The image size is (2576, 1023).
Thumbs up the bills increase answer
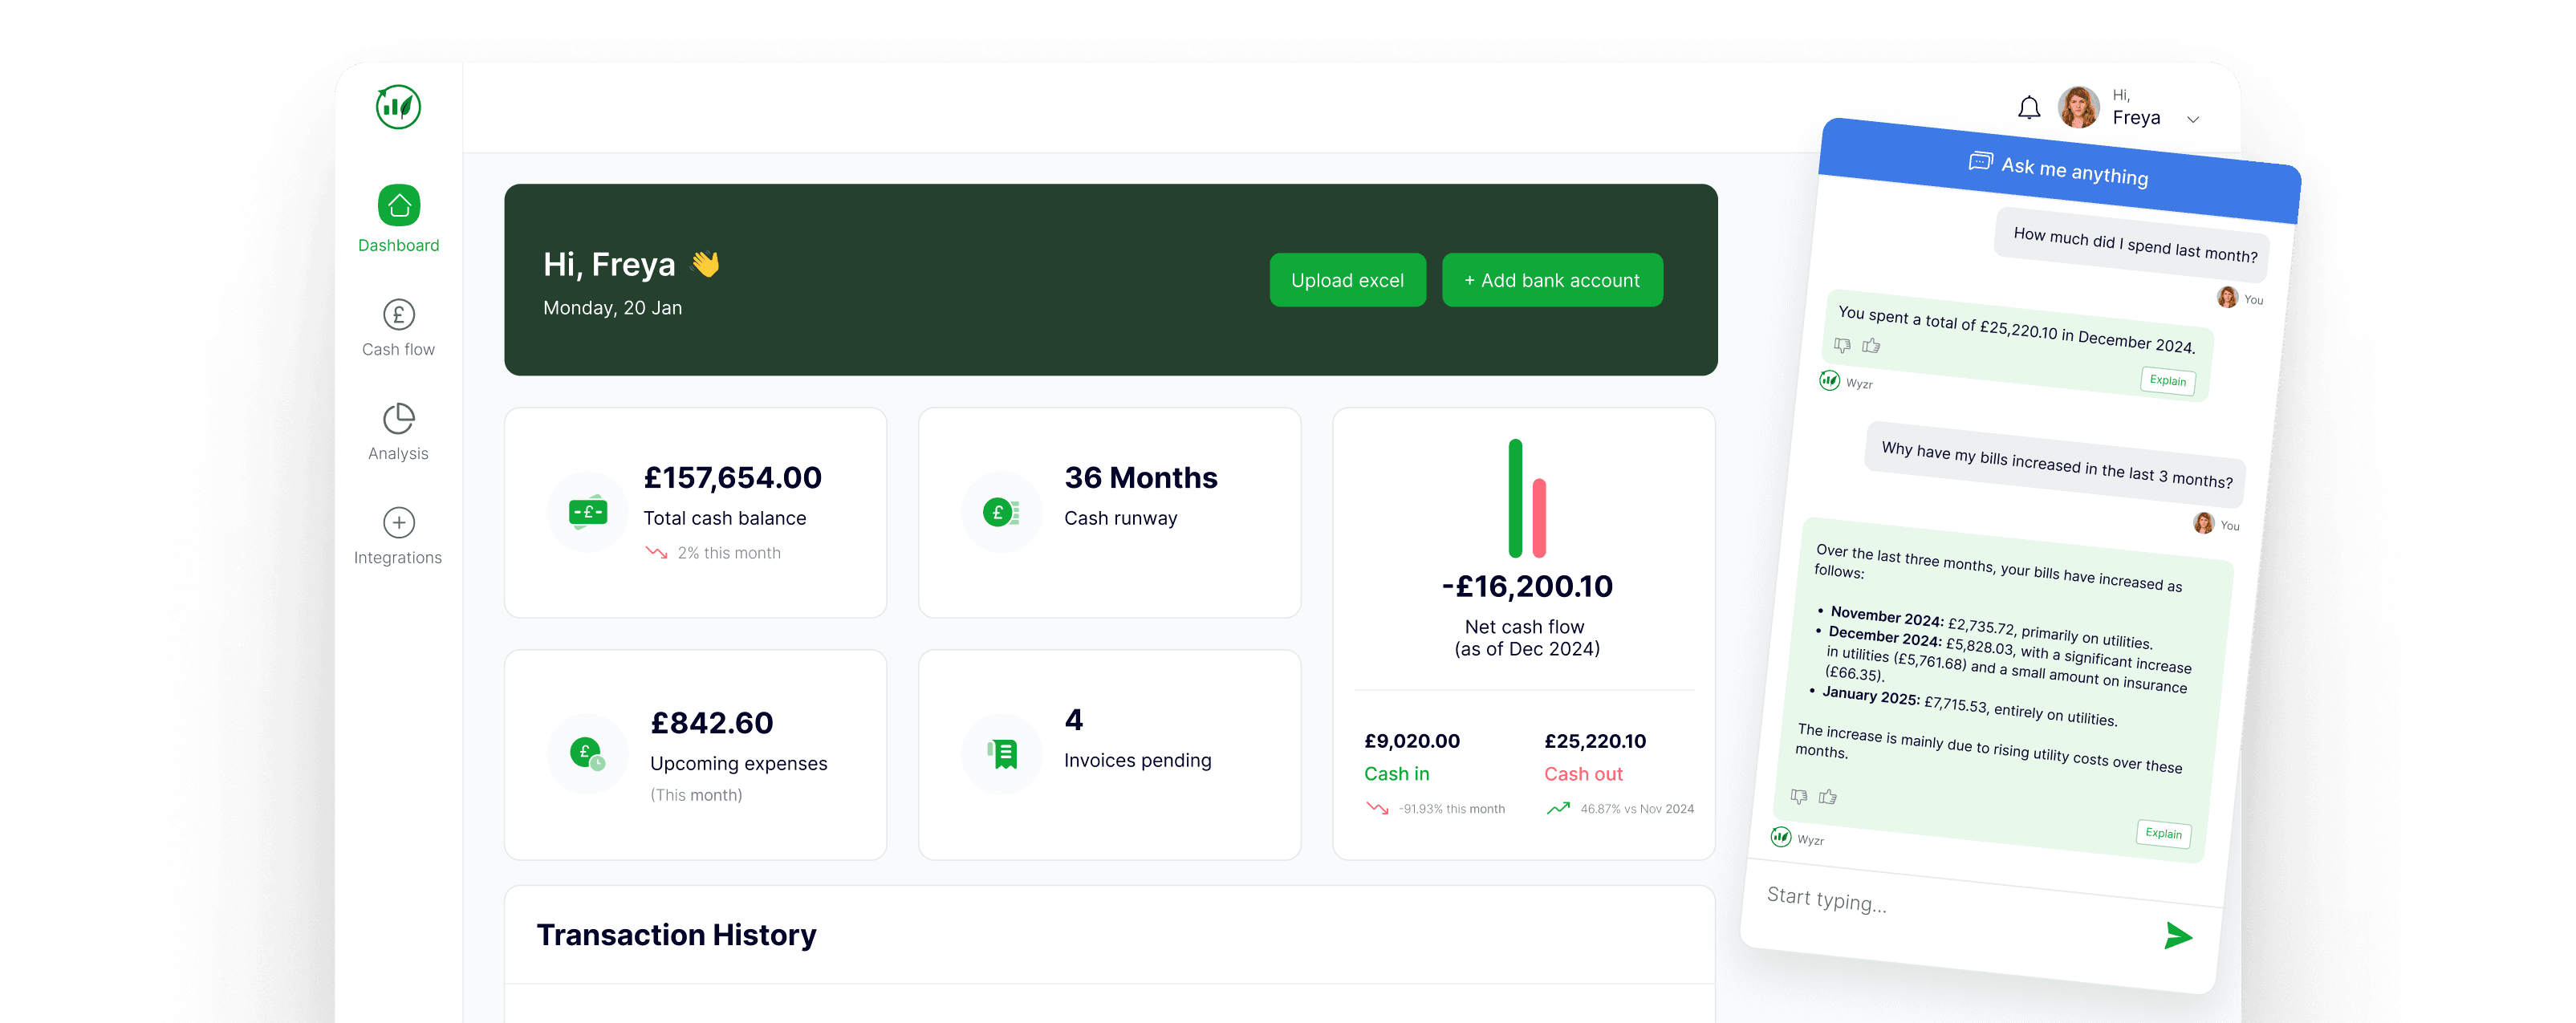click(1828, 797)
